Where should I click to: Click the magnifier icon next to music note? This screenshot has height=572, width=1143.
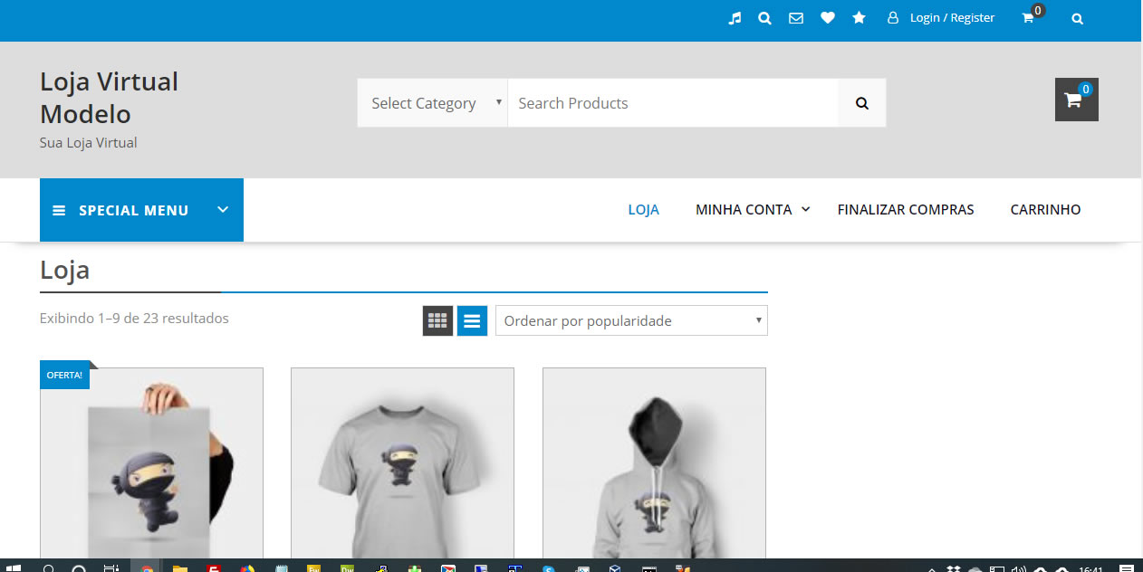coord(765,18)
